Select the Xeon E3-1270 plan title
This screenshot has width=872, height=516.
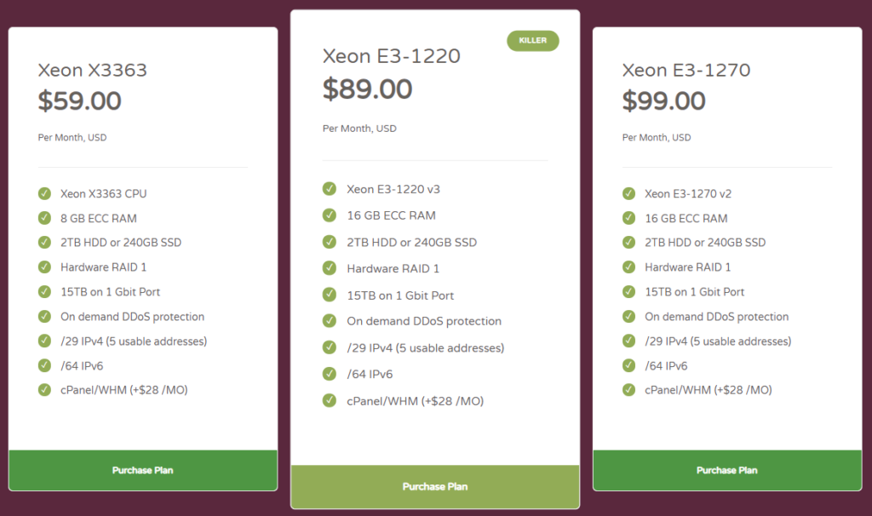[686, 70]
